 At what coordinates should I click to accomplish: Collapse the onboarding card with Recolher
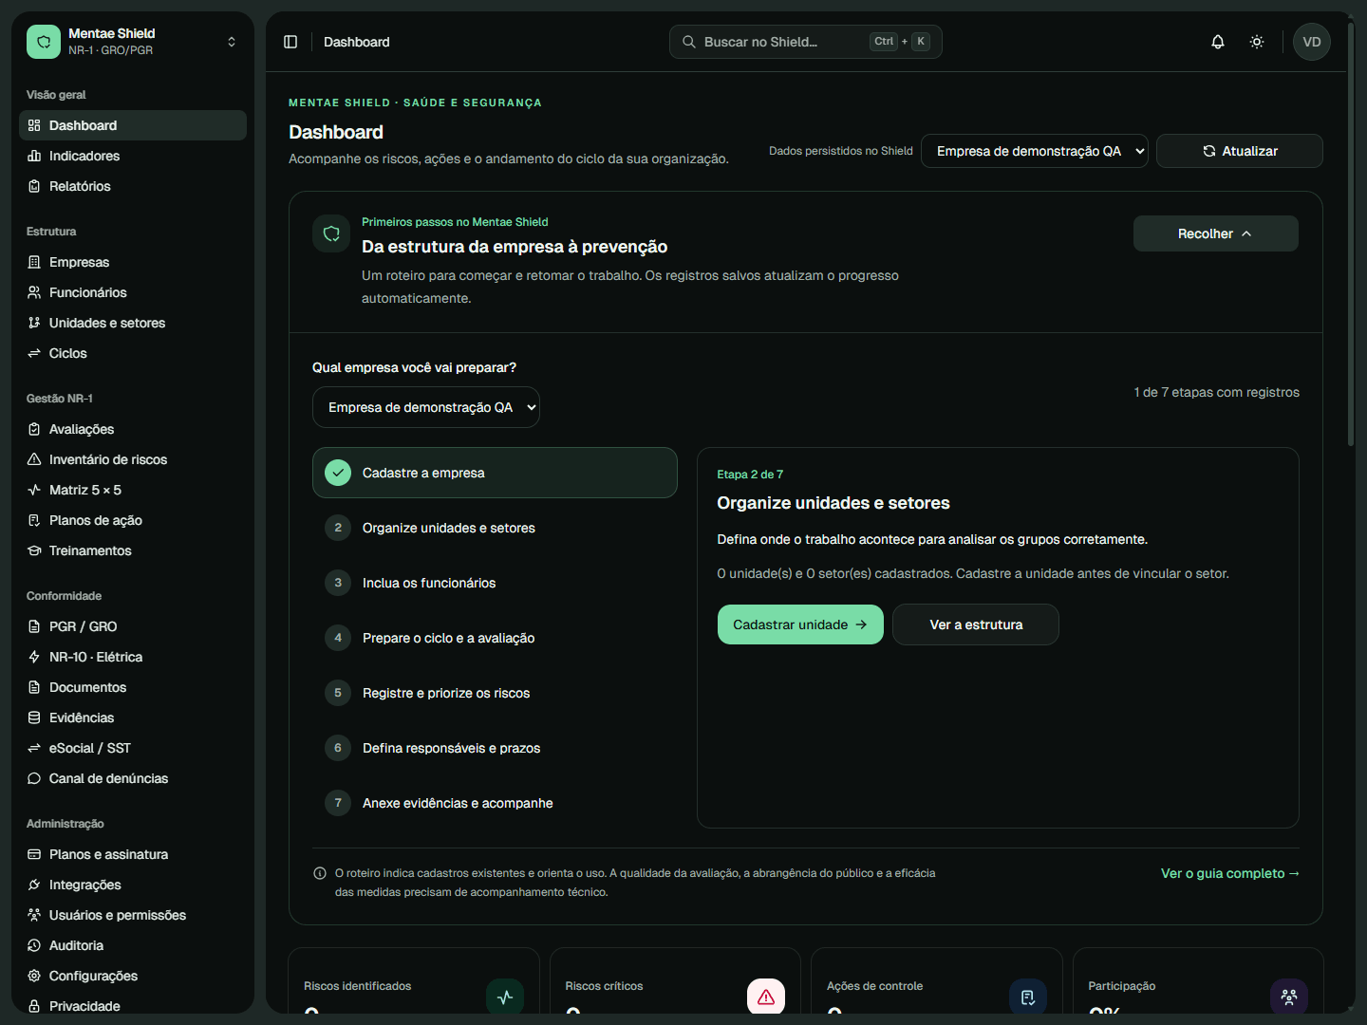tap(1215, 233)
